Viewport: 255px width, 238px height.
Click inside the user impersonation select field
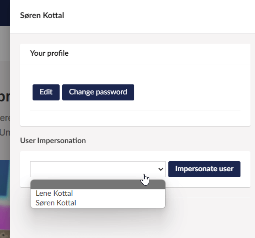click(x=98, y=169)
